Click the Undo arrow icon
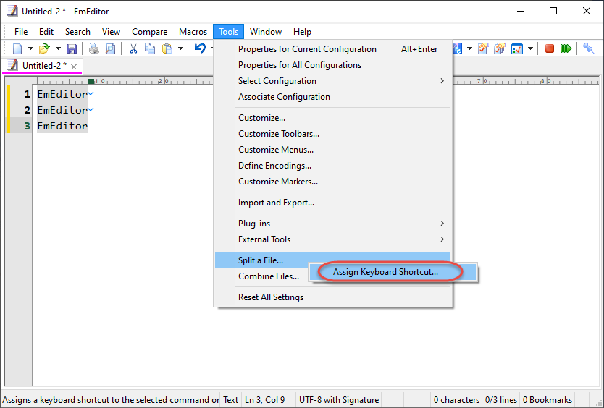This screenshot has height=408, width=604. tap(200, 49)
